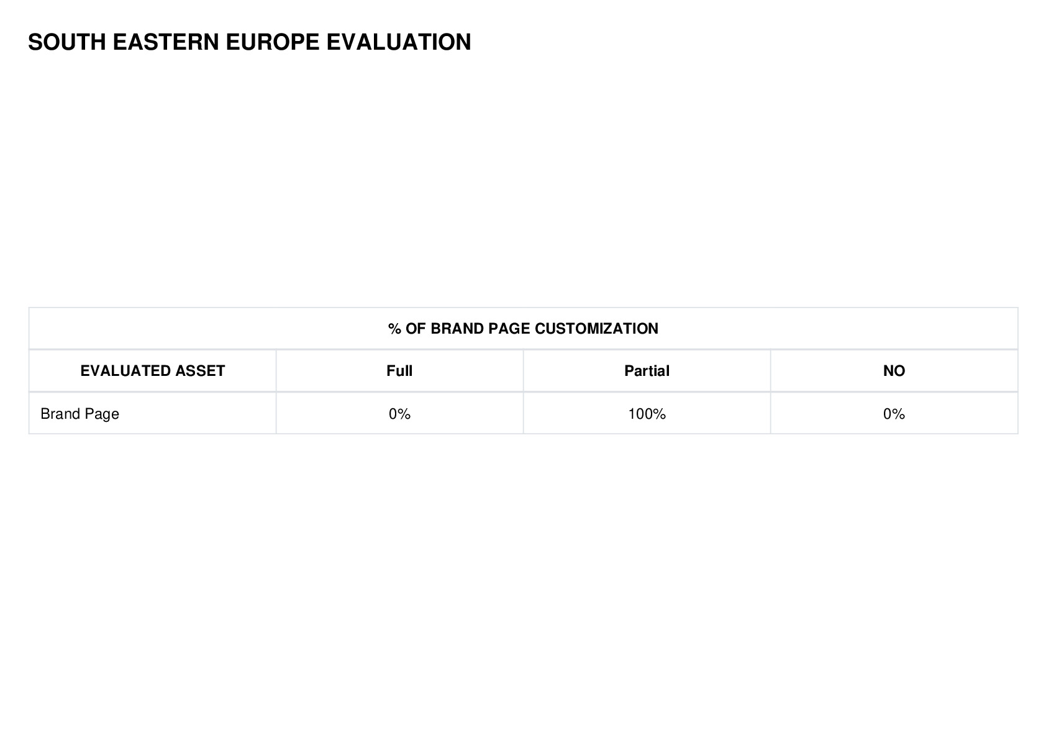The height and width of the screenshot is (740, 1046).
Task: Click the Partial column header
Action: coord(647,371)
